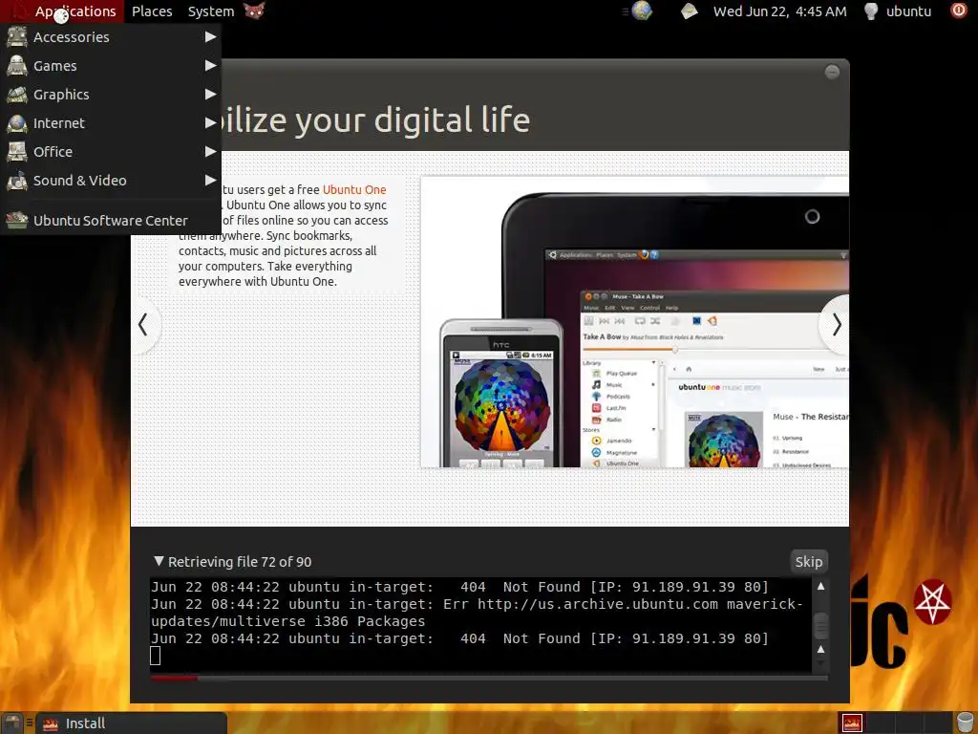Open the Office submenu
Image resolution: width=978 pixels, height=734 pixels.
[111, 152]
